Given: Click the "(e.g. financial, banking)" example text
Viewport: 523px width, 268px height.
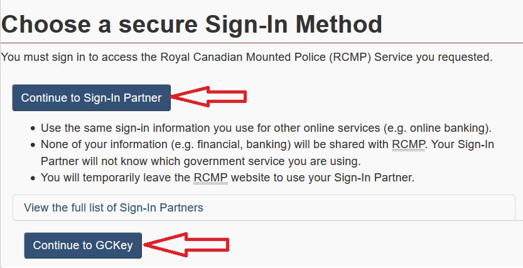Looking at the screenshot, I should click(223, 144).
